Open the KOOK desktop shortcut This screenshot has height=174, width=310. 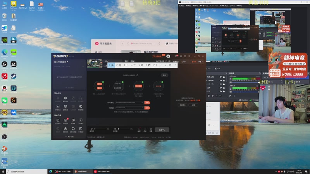[14, 53]
